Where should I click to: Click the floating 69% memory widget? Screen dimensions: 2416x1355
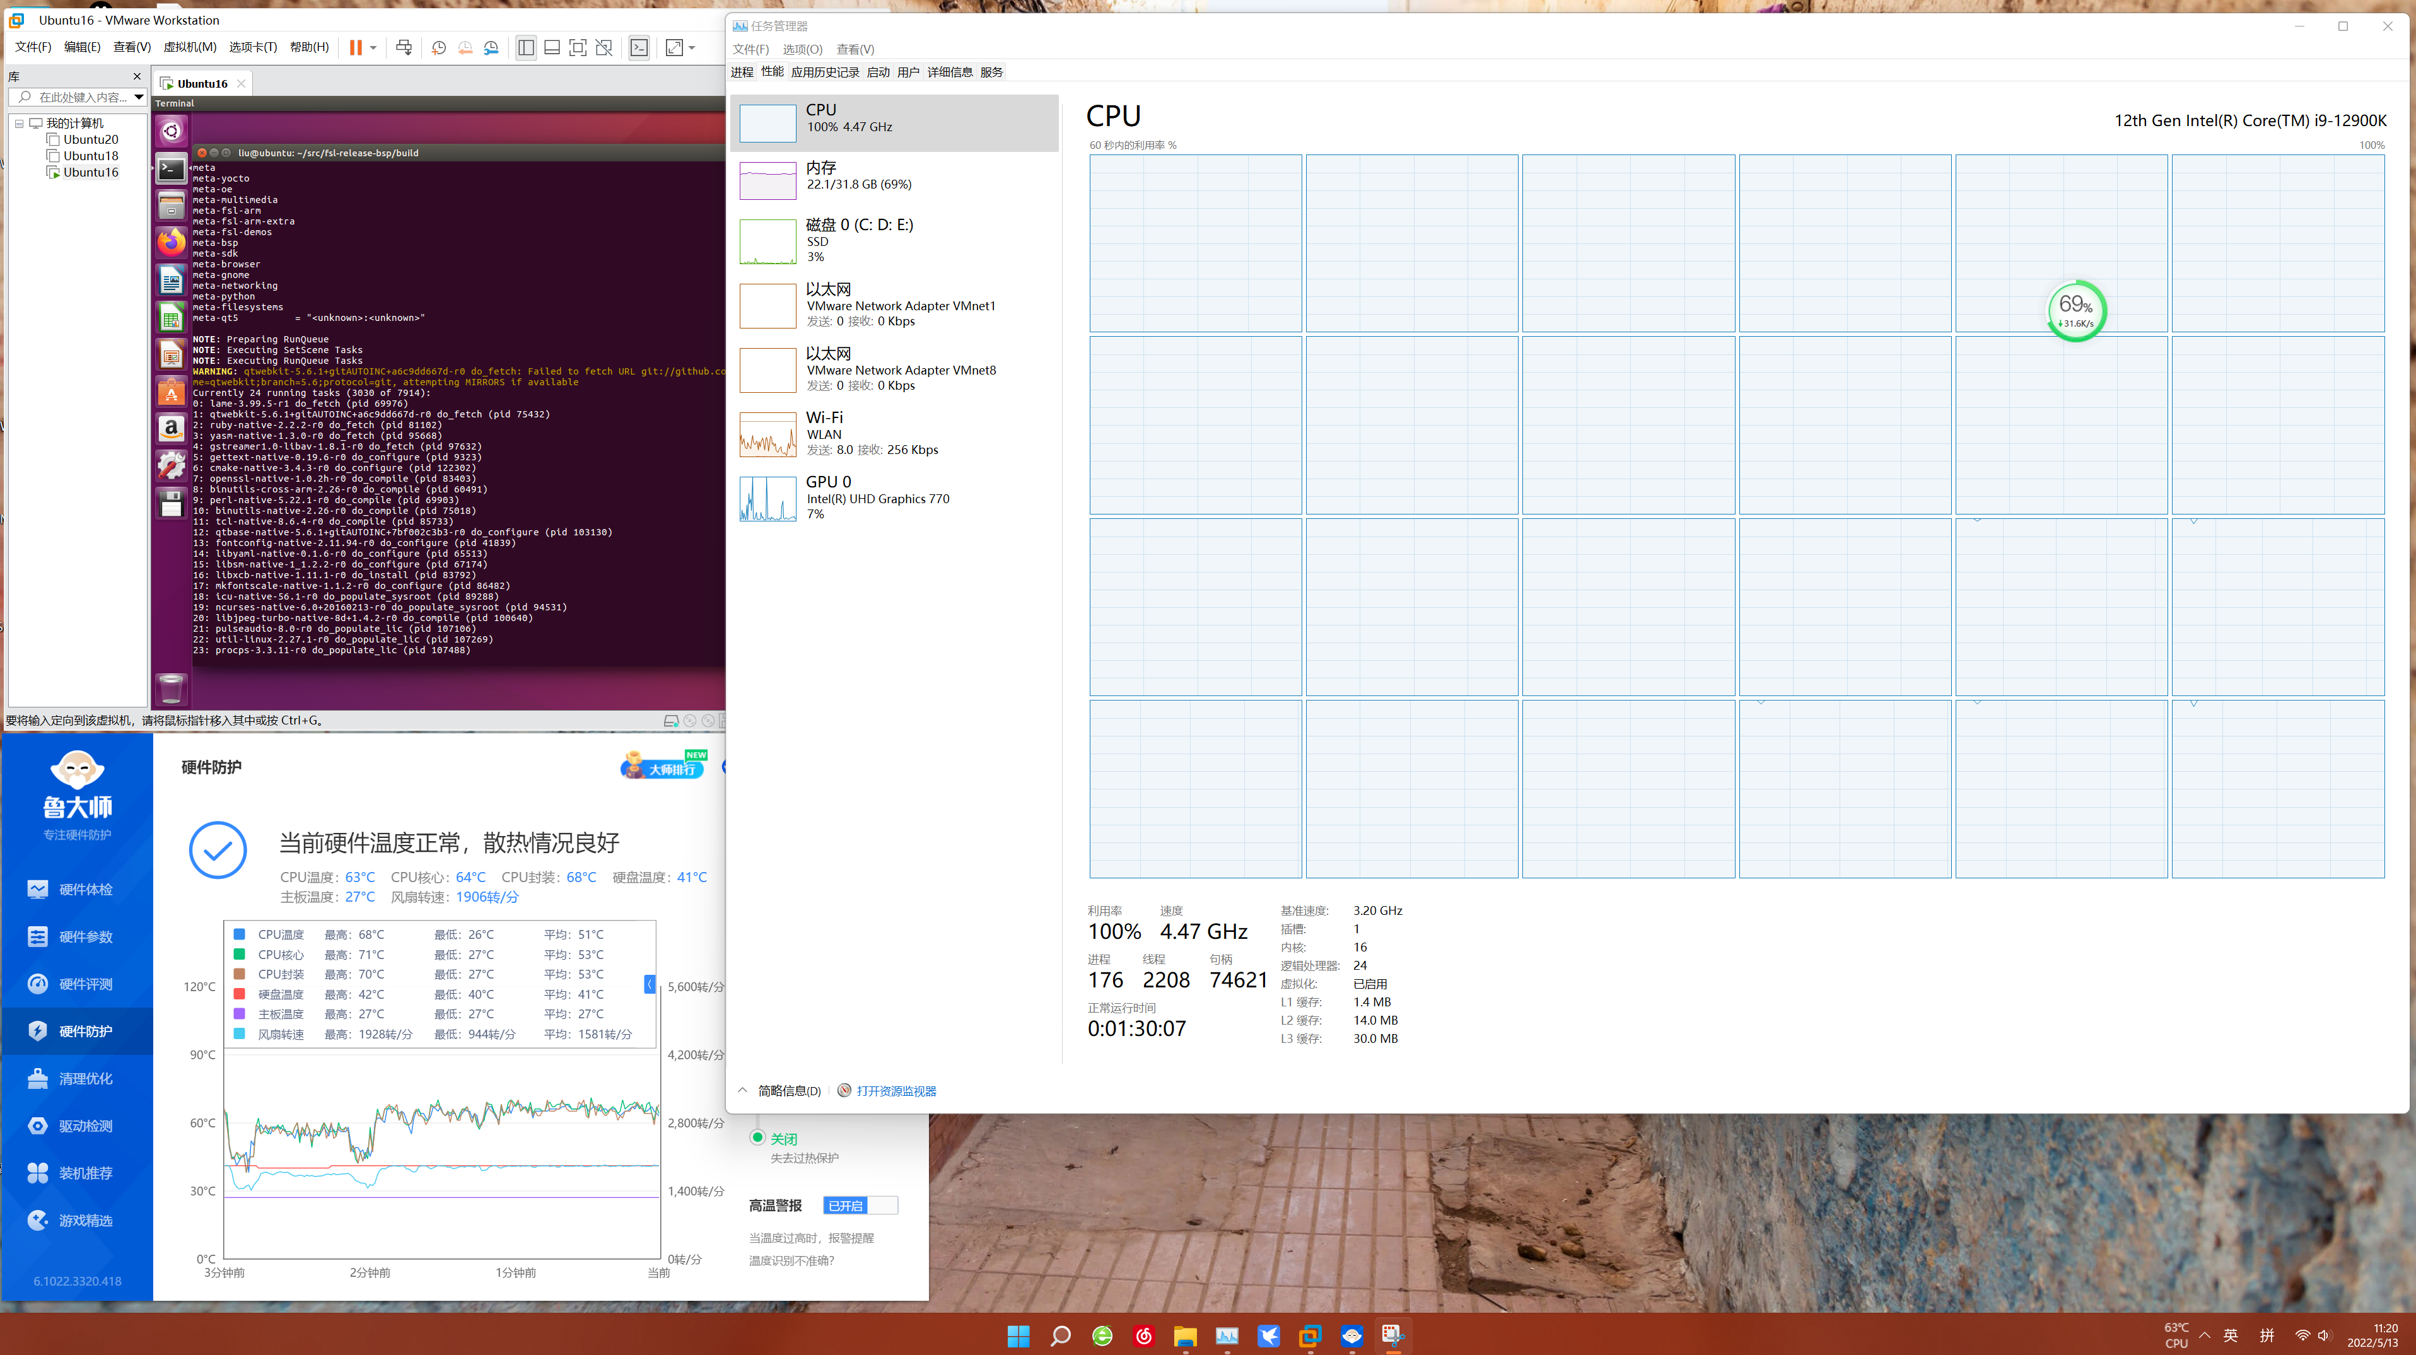[x=2075, y=310]
